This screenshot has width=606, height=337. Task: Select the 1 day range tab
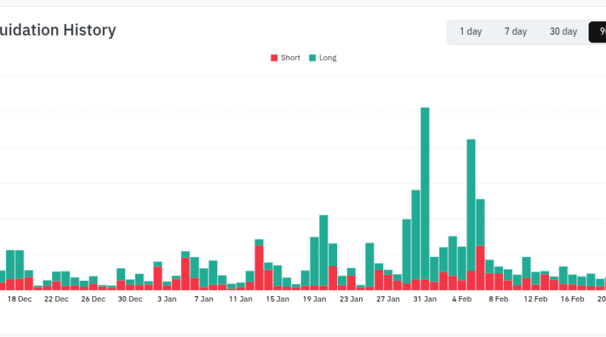point(470,32)
